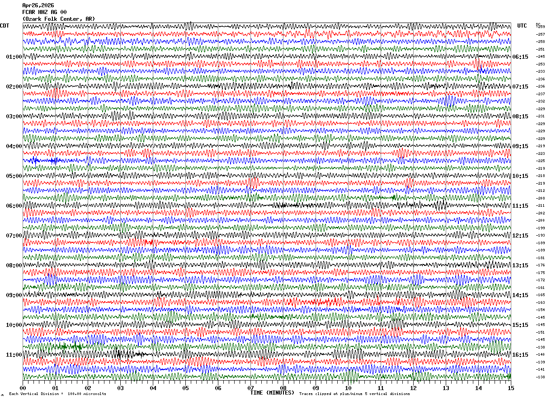Image resolution: width=547 pixels, height=400 pixels.
Task: Select the 07:00 CDT row label
Action: tap(14, 236)
